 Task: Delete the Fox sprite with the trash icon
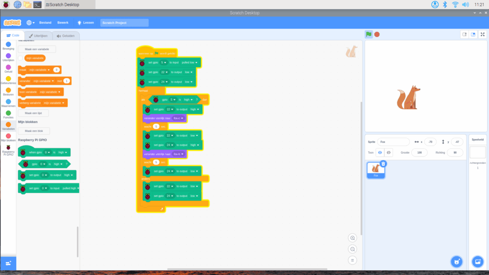point(383,164)
